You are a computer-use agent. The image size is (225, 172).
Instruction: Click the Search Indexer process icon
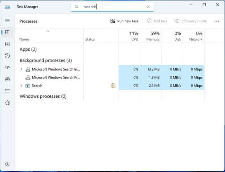28,69
